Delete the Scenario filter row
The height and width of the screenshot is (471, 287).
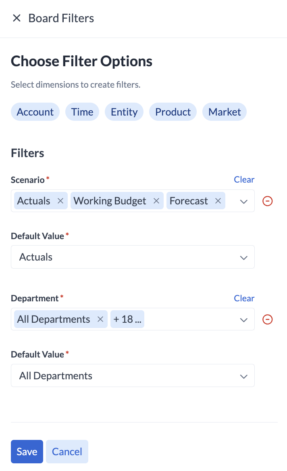pos(268,201)
